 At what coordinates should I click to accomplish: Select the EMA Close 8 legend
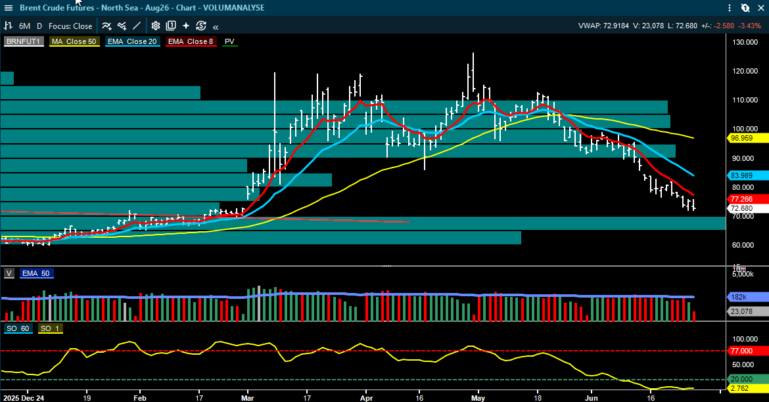click(191, 41)
